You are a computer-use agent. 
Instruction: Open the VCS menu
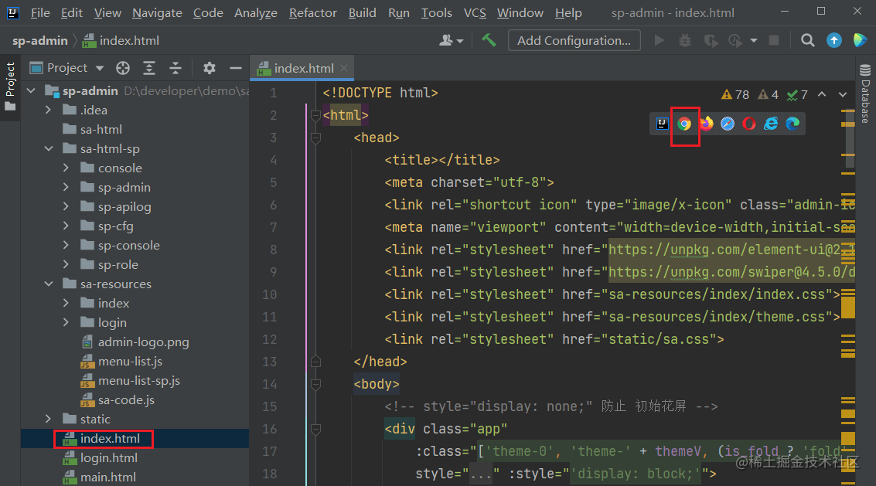click(x=475, y=12)
